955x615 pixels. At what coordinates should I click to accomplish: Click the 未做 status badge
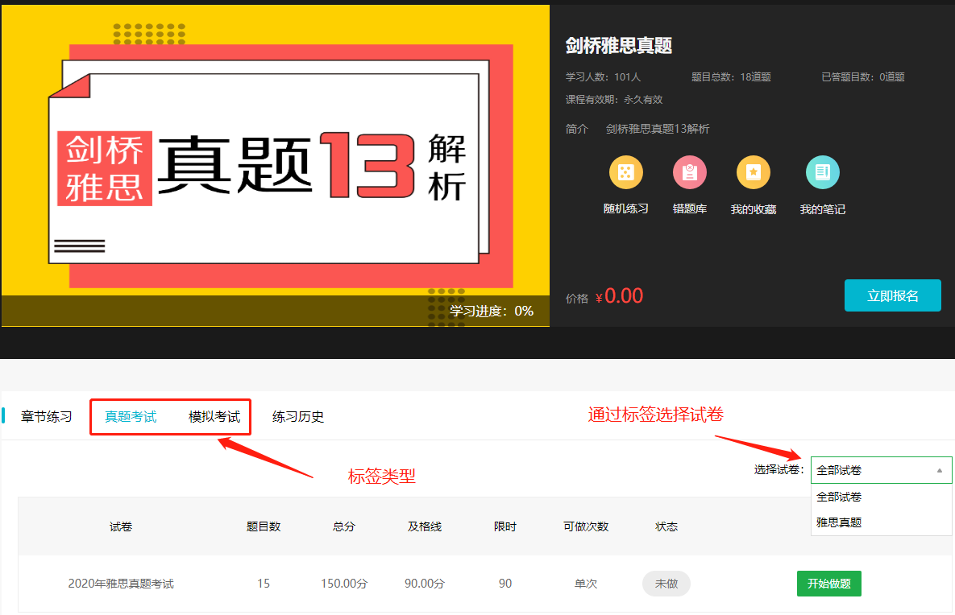click(x=666, y=584)
